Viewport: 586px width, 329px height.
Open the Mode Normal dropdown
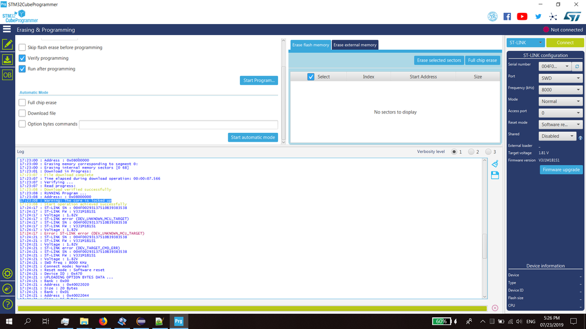[x=560, y=101]
